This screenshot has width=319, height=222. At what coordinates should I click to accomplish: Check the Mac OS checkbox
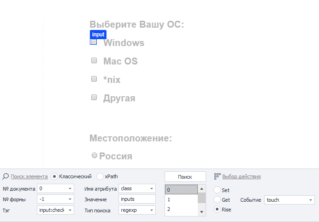click(94, 60)
